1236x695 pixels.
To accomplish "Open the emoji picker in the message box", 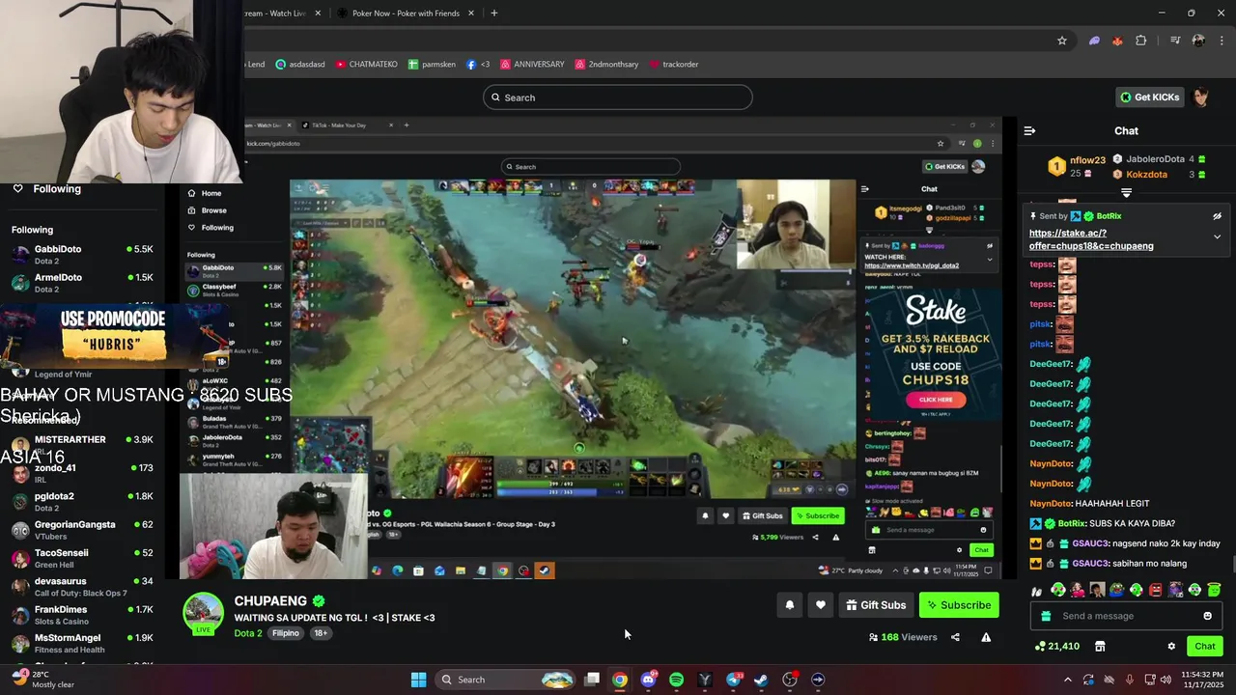I will [x=1207, y=616].
